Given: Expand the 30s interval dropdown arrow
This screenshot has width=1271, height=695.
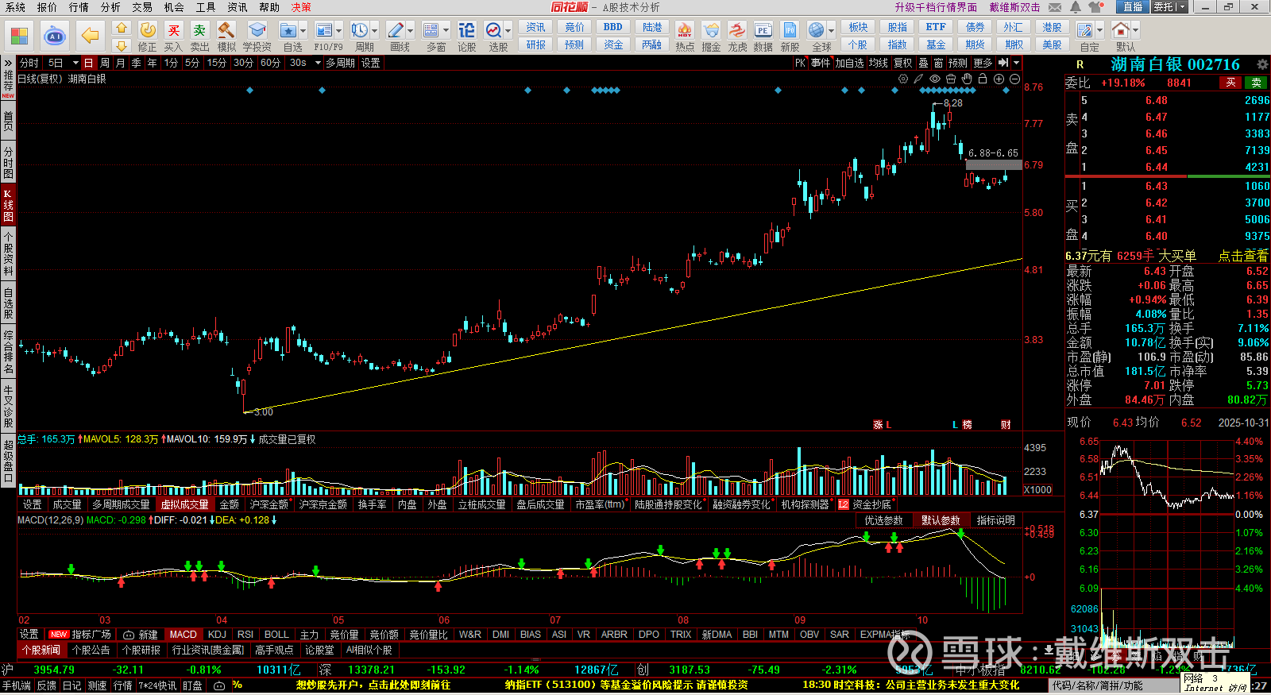Looking at the screenshot, I should click(x=318, y=63).
